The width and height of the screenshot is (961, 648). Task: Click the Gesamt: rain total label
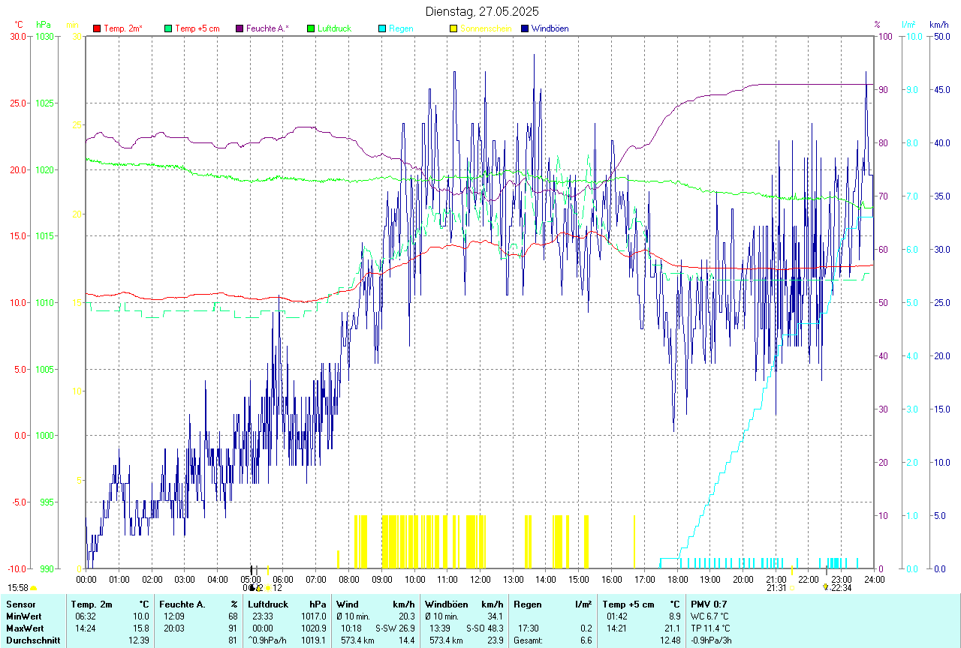[528, 640]
